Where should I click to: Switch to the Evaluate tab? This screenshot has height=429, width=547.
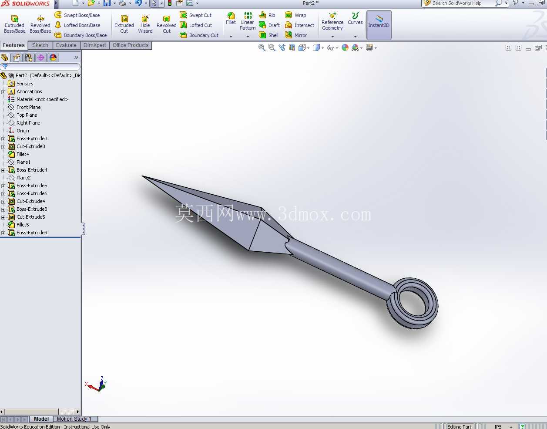66,45
